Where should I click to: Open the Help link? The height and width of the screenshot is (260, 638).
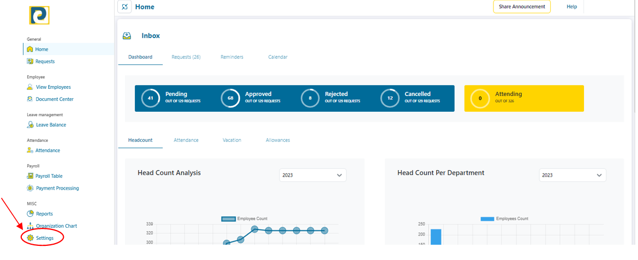click(571, 7)
